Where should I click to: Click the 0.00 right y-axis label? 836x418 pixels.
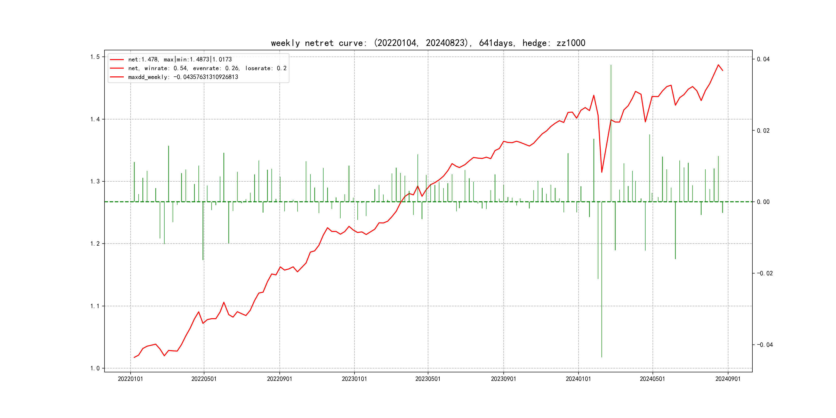click(763, 202)
